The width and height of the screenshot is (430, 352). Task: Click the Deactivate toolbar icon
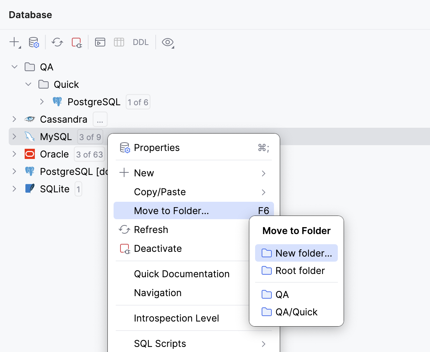click(77, 42)
